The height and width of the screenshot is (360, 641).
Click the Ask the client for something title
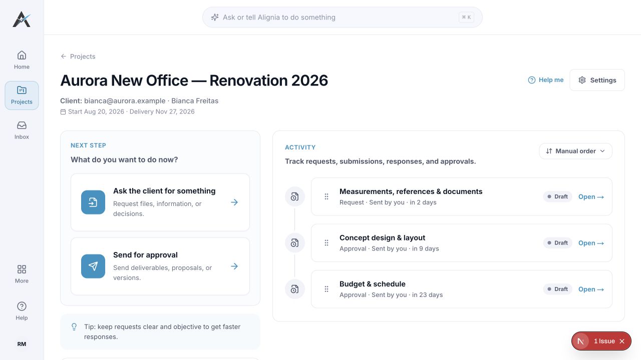coord(164,191)
